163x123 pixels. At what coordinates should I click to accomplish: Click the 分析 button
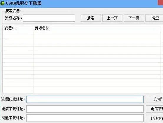[154, 99]
